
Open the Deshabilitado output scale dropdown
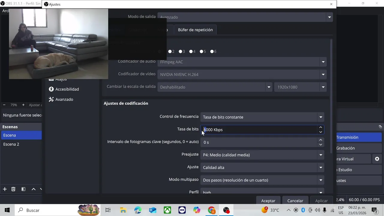215,87
